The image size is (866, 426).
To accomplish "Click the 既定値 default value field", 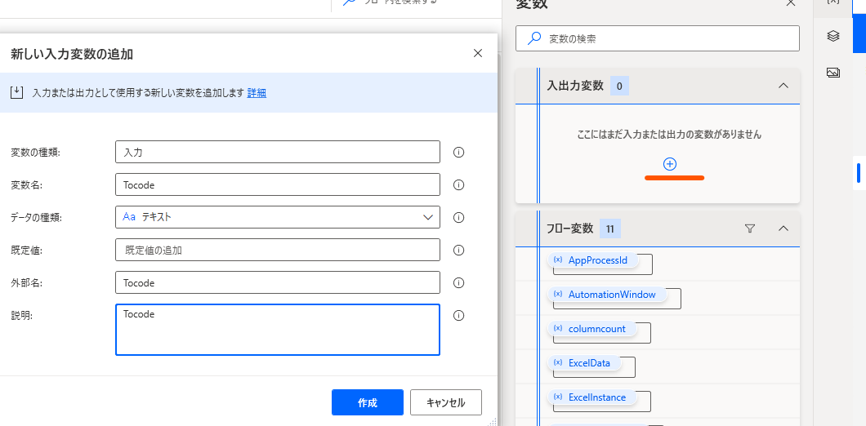I will point(278,250).
